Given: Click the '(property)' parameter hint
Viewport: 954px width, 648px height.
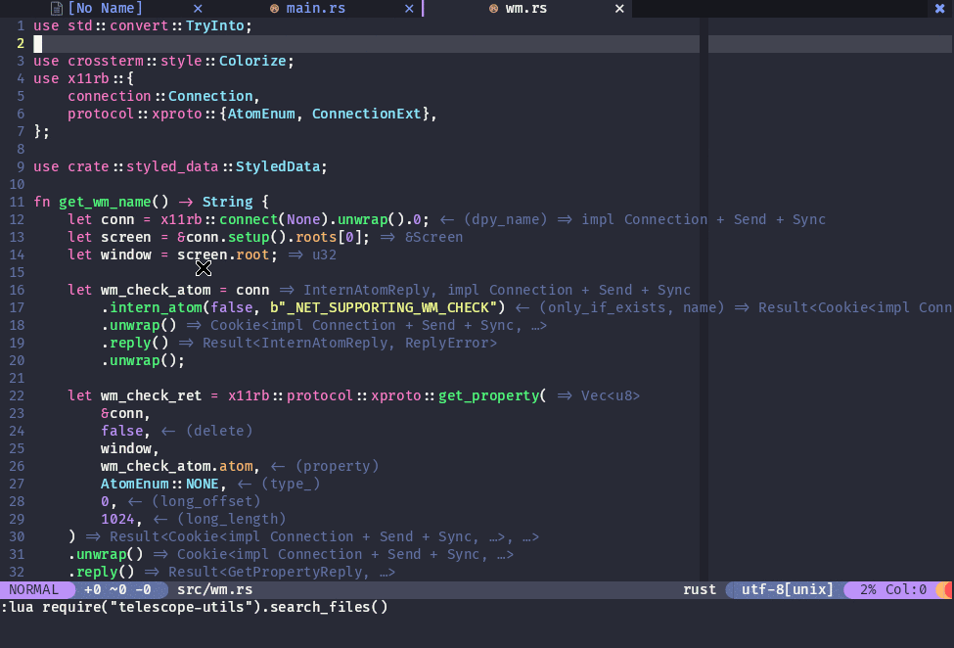Looking at the screenshot, I should (337, 467).
